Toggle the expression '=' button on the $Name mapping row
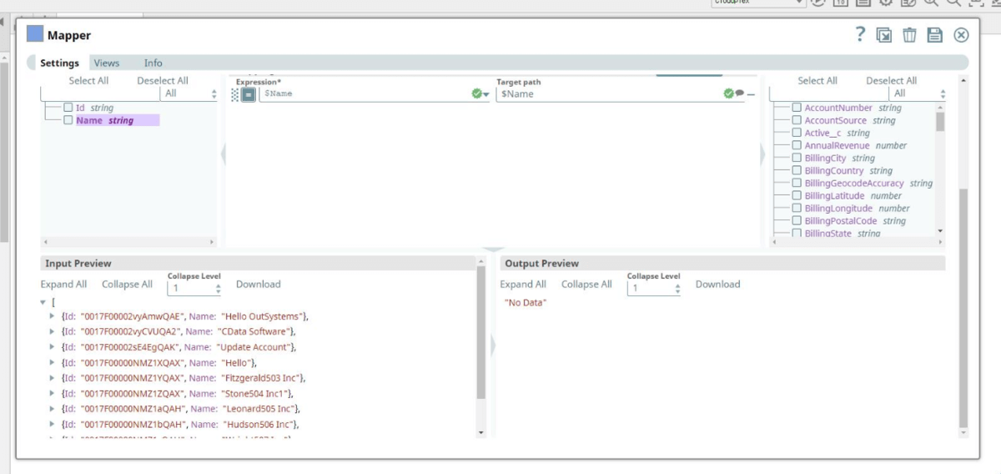The width and height of the screenshot is (1001, 474). pos(248,94)
